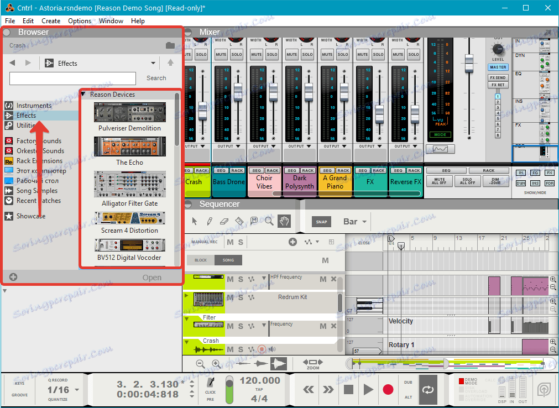Select the Hand tool in Sequencer
The image size is (559, 408).
(284, 221)
